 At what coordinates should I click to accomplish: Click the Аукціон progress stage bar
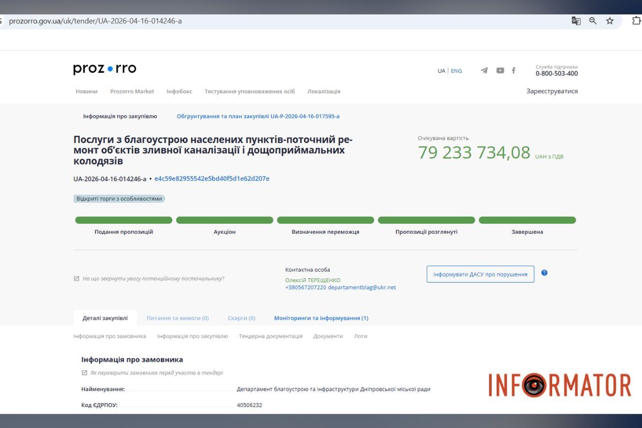pyautogui.click(x=225, y=220)
